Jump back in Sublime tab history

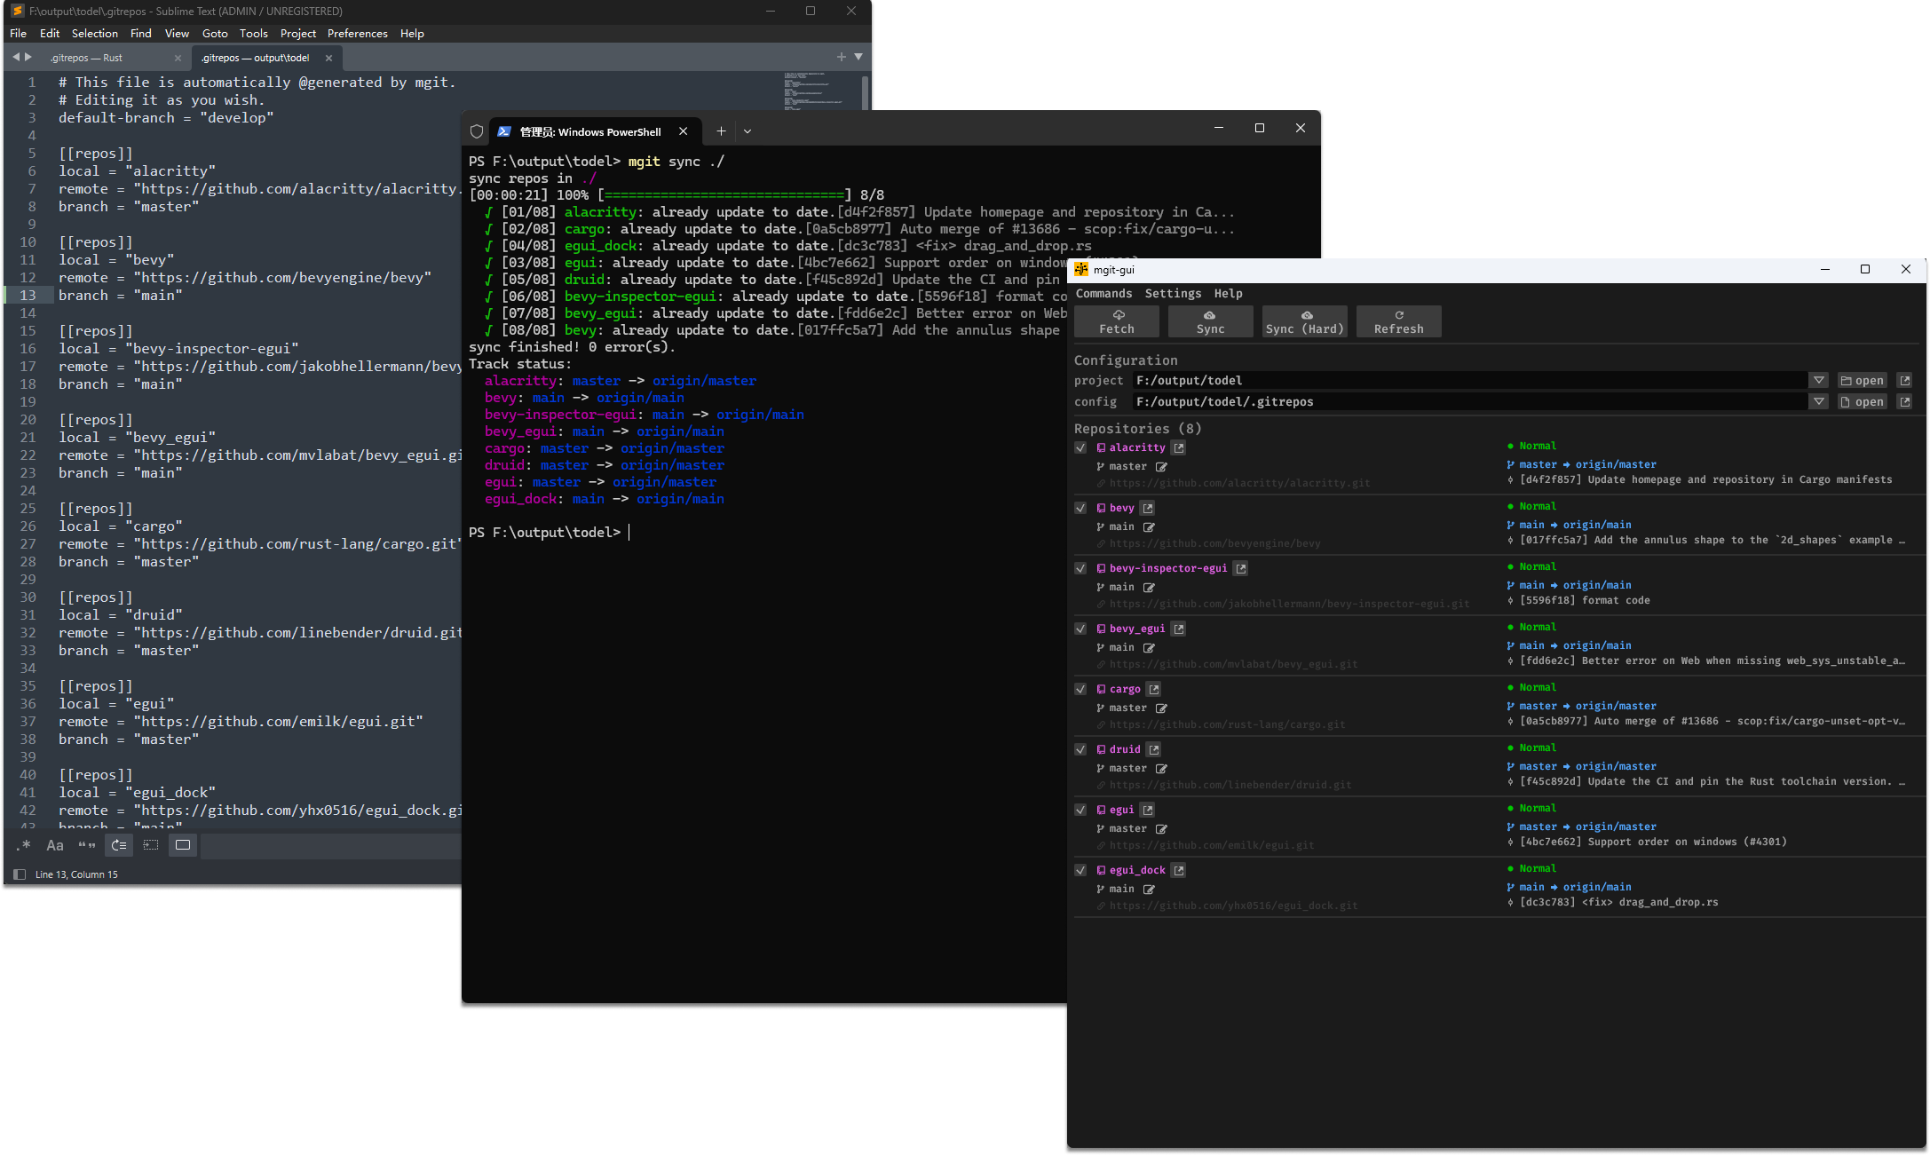[15, 57]
